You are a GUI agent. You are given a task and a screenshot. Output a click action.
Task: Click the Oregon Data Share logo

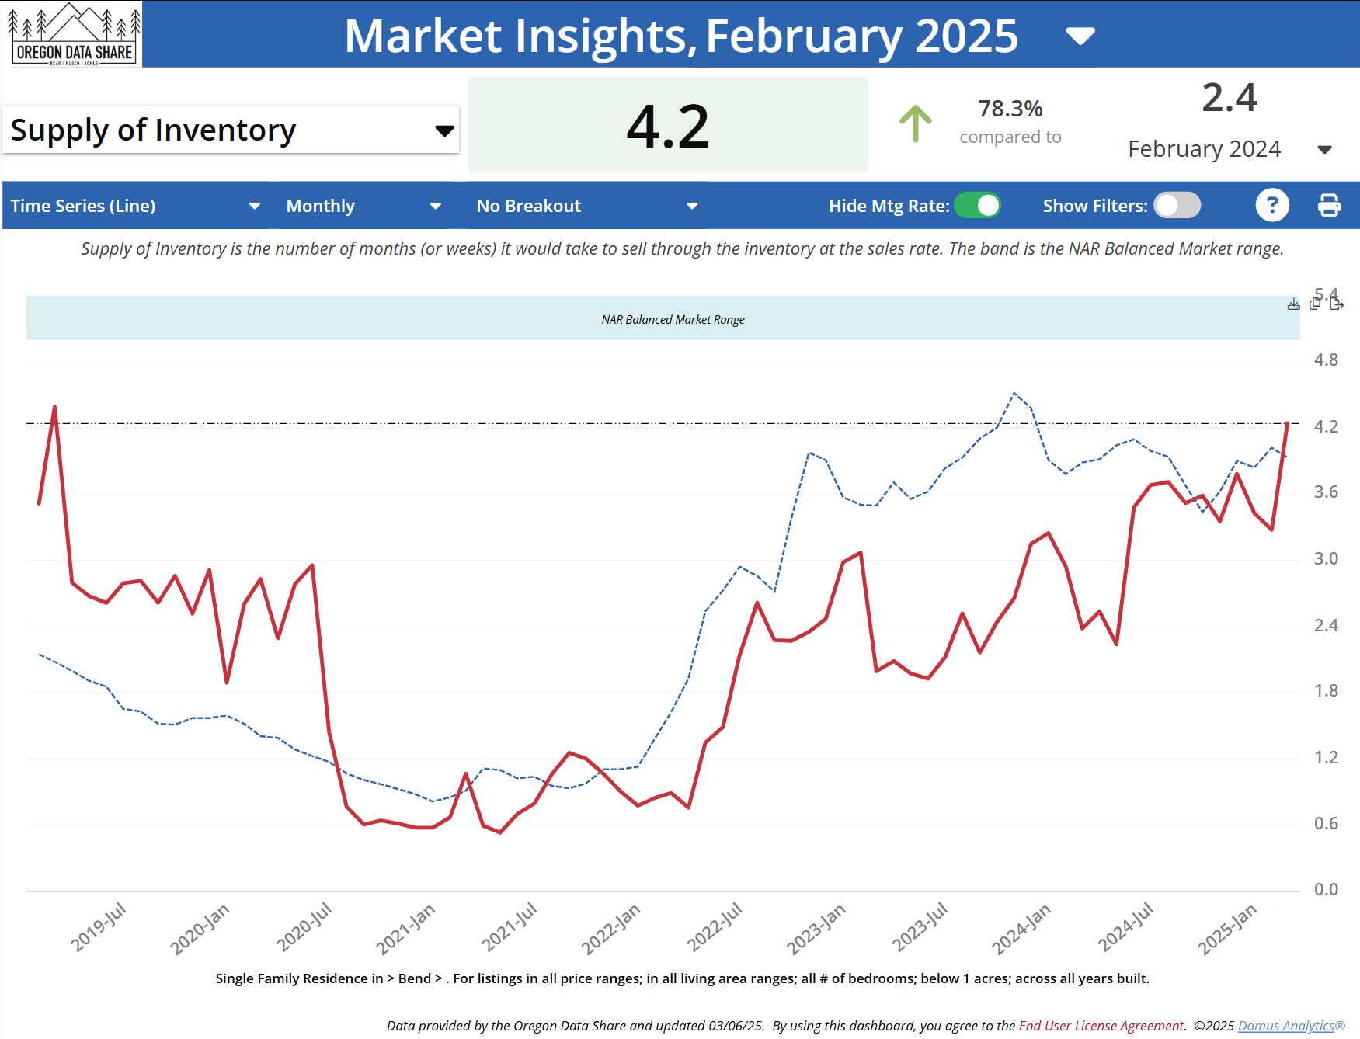click(74, 34)
